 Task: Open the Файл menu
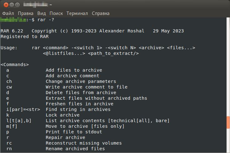[8, 13]
